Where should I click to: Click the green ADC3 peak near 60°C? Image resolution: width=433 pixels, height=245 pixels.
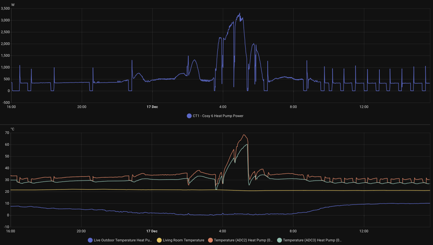(247, 145)
